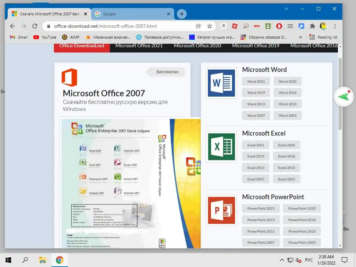Click the green arrow floating side widget
This screenshot has width=356, height=267.
click(x=344, y=97)
